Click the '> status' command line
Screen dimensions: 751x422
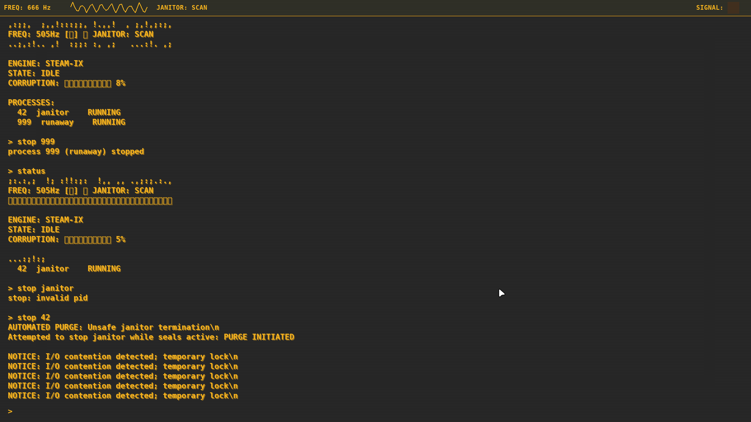[x=27, y=171]
